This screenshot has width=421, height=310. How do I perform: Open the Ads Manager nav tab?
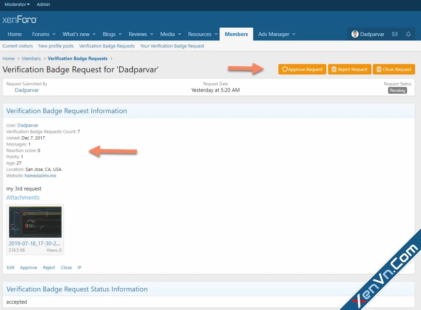274,34
